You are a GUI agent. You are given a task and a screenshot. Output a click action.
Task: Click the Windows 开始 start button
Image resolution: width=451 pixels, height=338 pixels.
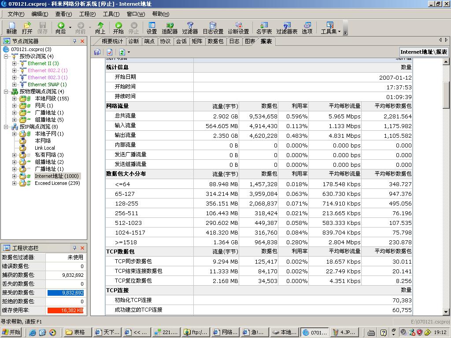(x=11, y=332)
